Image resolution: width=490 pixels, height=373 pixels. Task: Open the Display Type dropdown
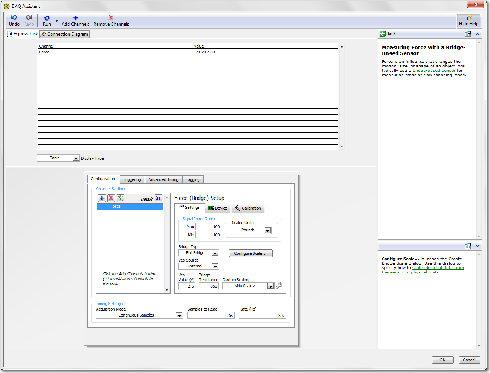click(76, 158)
